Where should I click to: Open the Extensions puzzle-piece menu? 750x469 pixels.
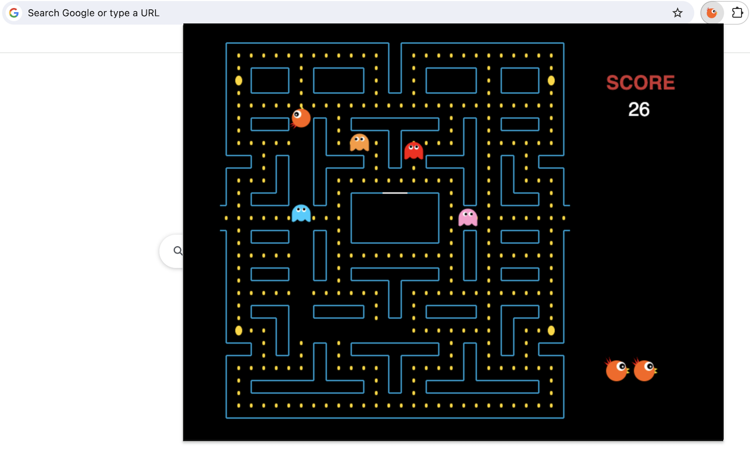[738, 12]
